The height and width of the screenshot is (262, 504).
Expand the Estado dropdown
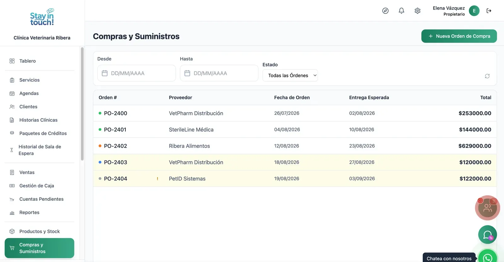[x=290, y=75]
